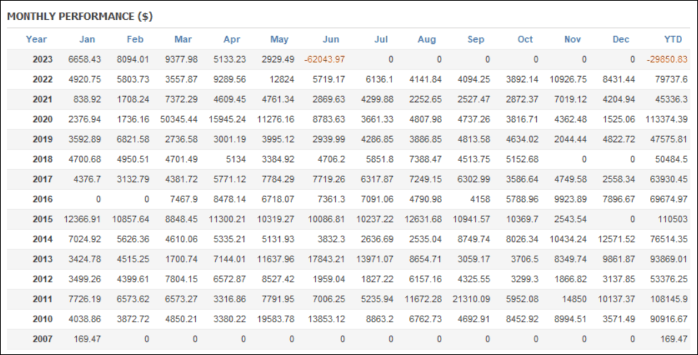This screenshot has width=698, height=355.
Task: Click the 2010 May value 19583.78
Action: 275,319
